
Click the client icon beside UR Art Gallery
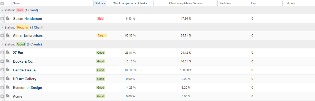click(8, 79)
